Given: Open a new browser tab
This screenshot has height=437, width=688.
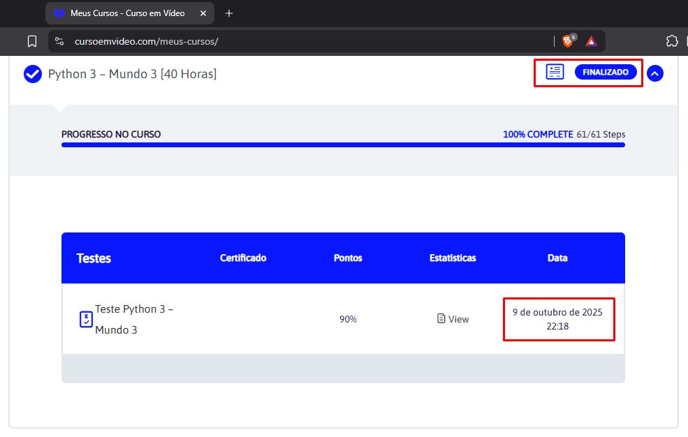Looking at the screenshot, I should coord(228,13).
